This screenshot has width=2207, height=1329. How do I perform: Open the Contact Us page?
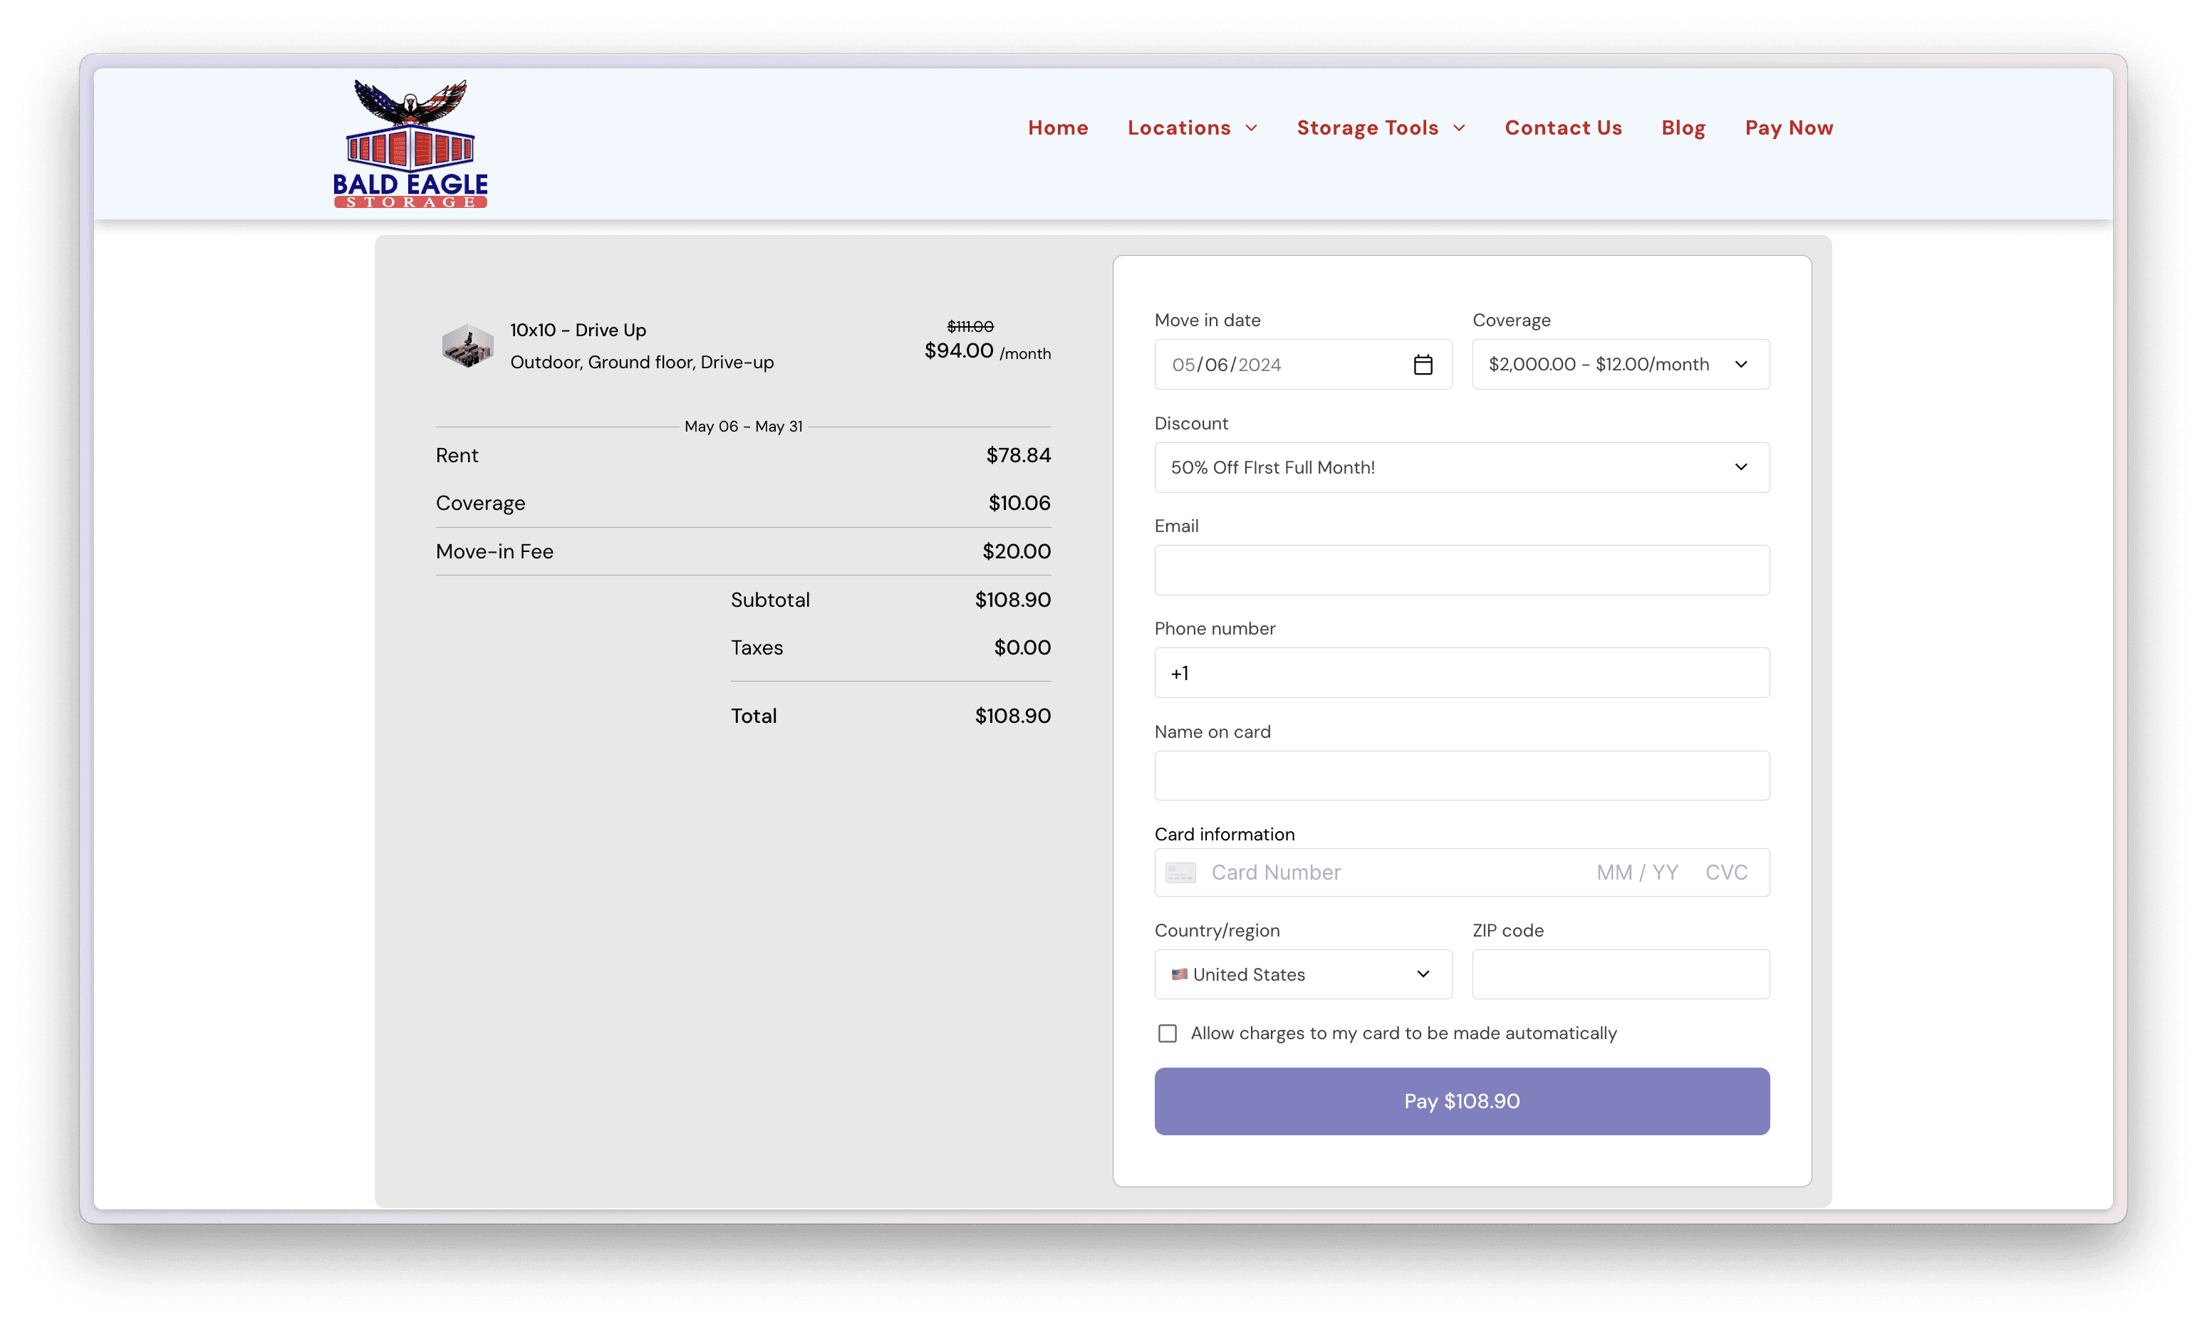tap(1563, 128)
